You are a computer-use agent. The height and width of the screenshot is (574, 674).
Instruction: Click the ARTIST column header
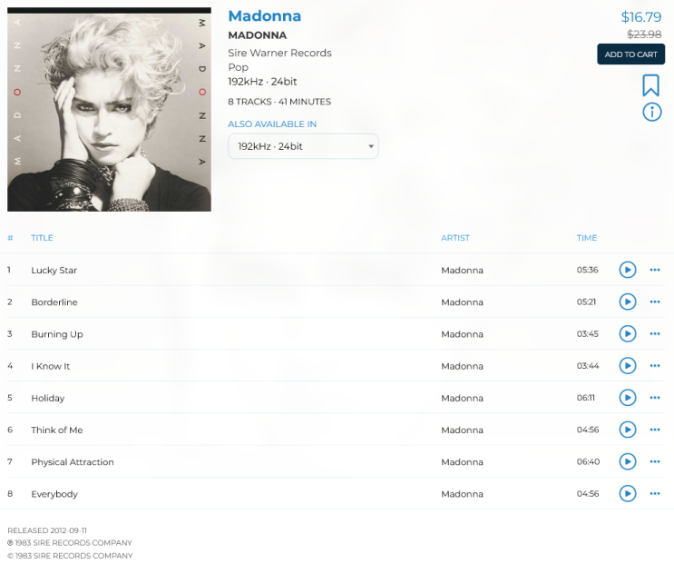pyautogui.click(x=455, y=238)
